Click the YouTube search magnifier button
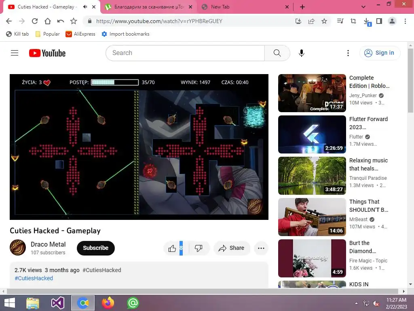The image size is (414, 311). (277, 53)
